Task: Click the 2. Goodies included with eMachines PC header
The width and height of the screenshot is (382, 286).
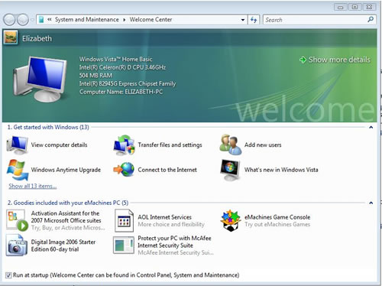Action: [68, 203]
